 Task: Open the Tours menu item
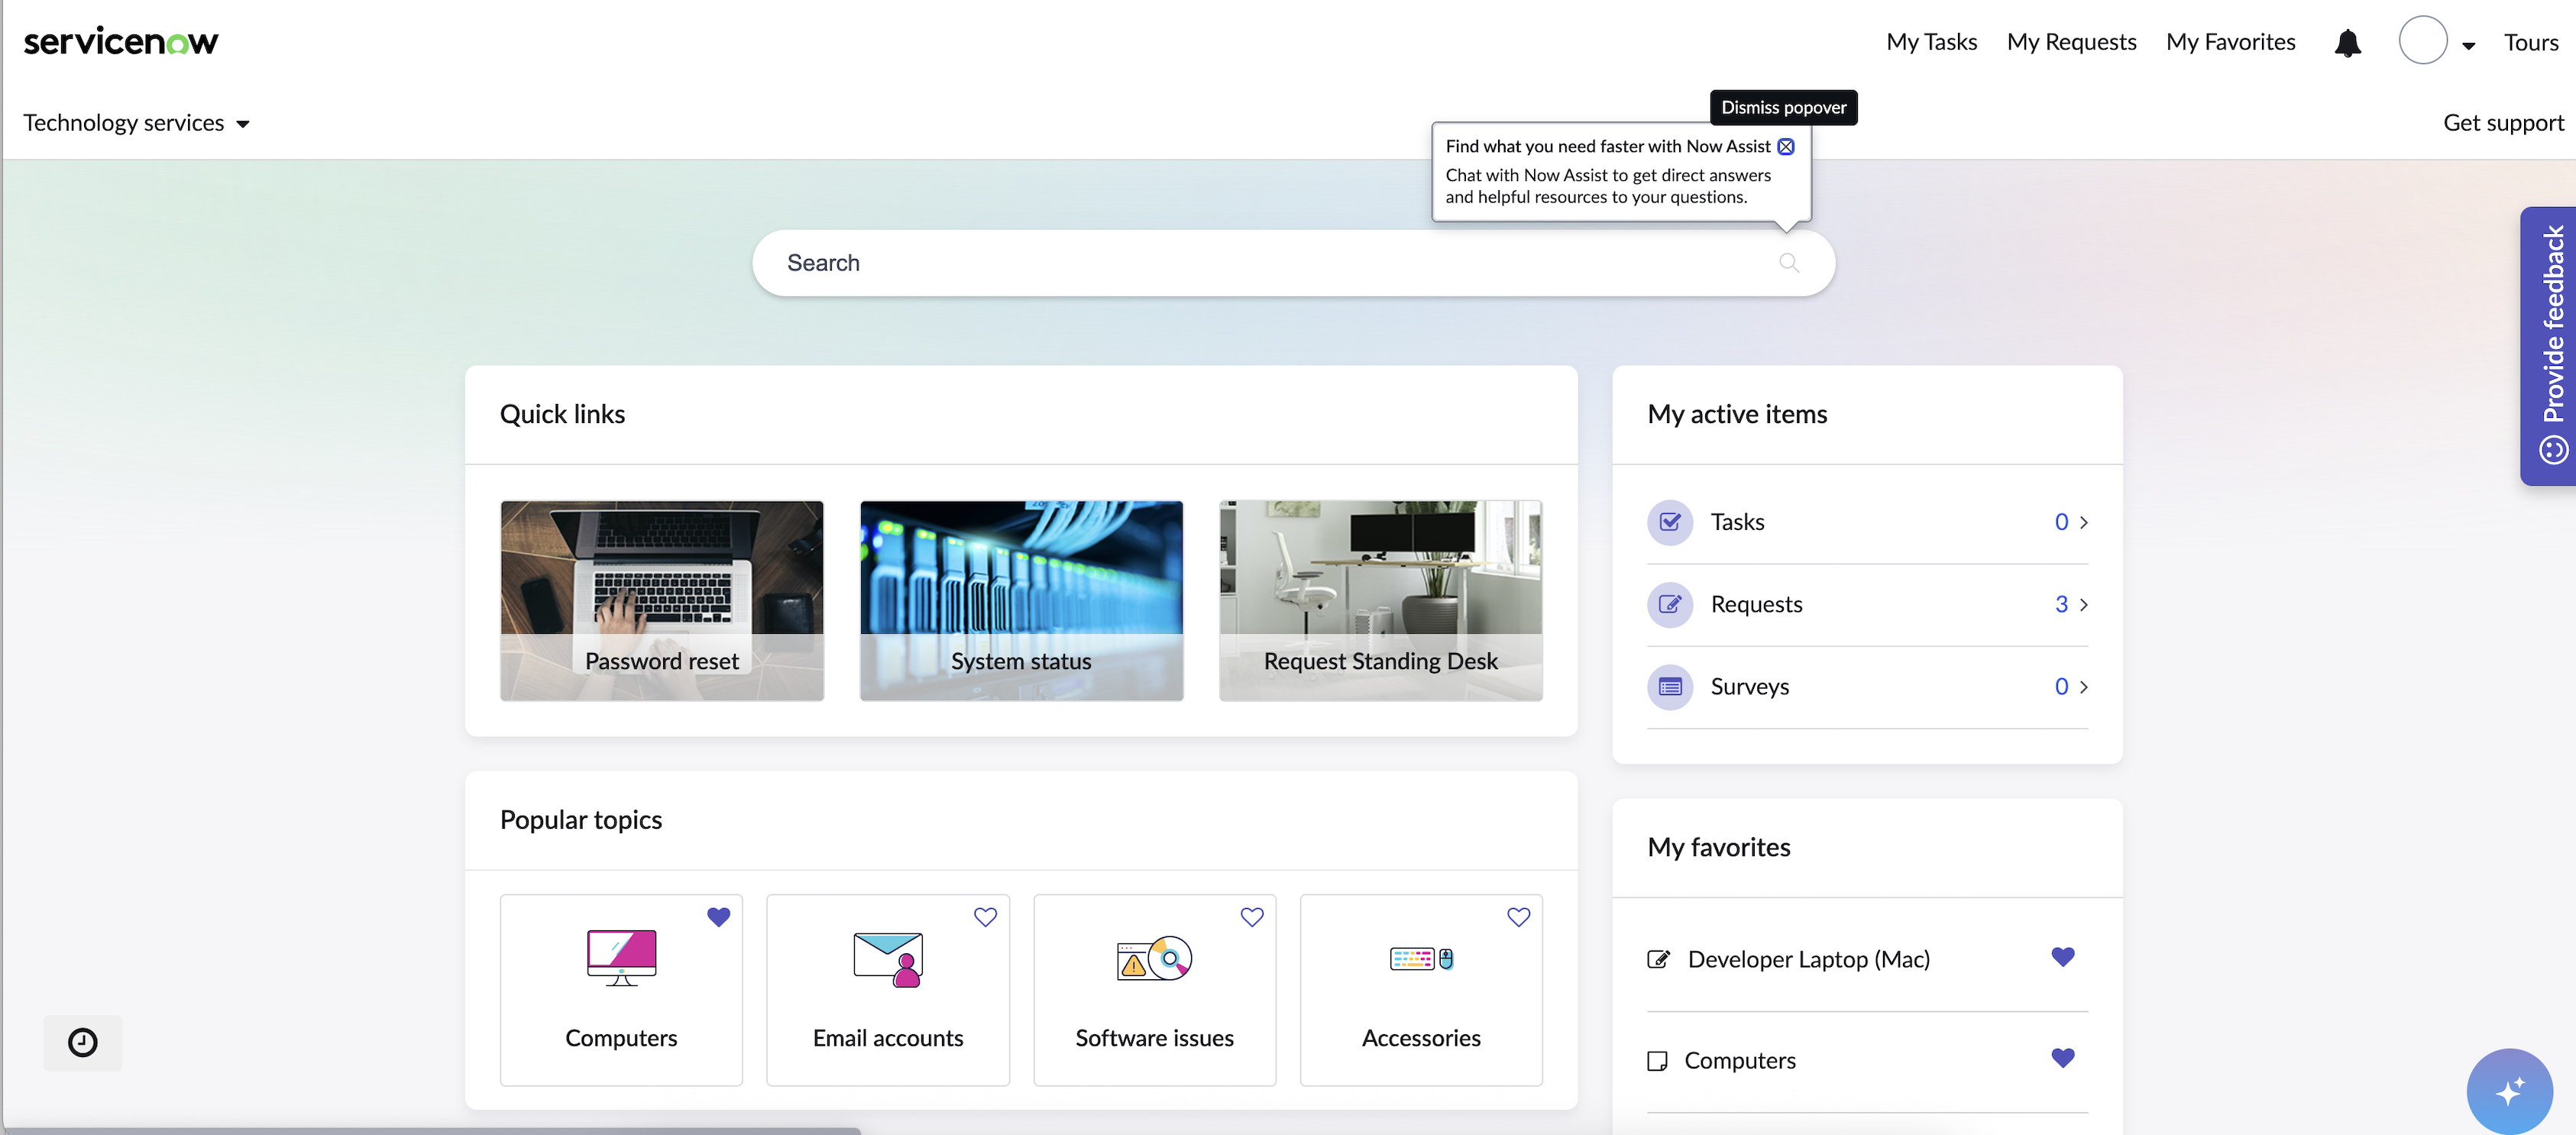[x=2530, y=42]
